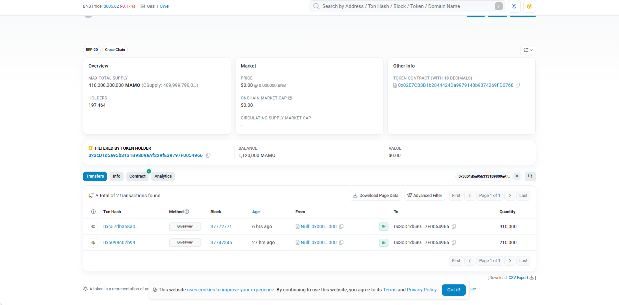Click Giveaway method in block 37772771 row
The image size is (619, 305).
[x=185, y=227]
